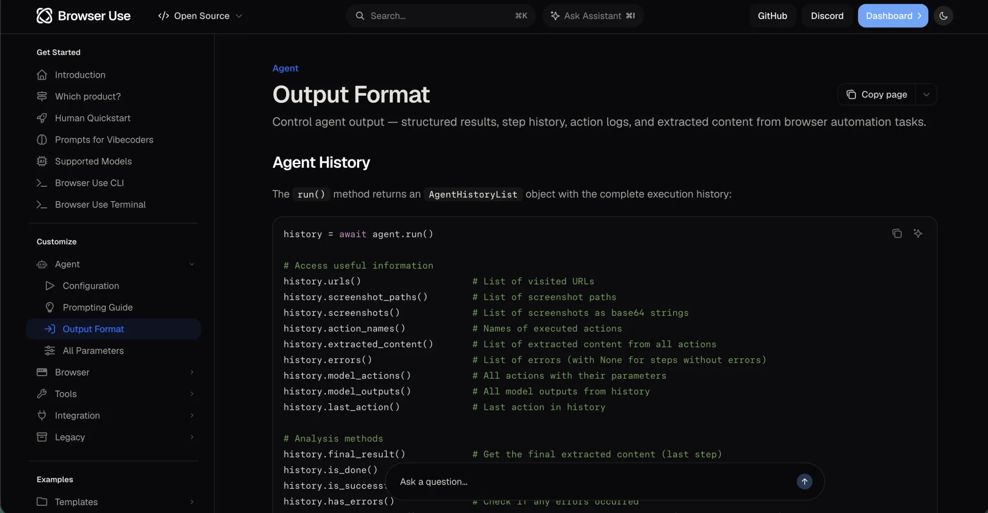Screen dimensions: 988x513
Task: Click the Agent breadcrumb link
Action: [x=285, y=68]
